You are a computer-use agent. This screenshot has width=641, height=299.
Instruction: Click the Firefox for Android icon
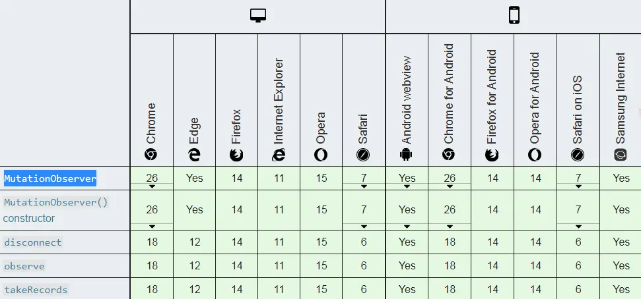(492, 154)
